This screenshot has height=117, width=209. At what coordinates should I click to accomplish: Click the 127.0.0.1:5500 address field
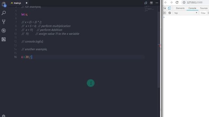[x=195, y=2]
